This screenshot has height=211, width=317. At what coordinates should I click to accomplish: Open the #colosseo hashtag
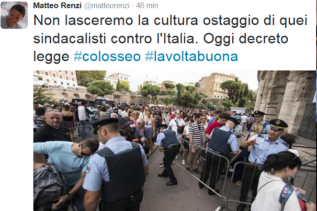(107, 56)
